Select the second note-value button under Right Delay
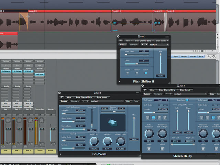The image size is (220, 165). click(x=207, y=118)
